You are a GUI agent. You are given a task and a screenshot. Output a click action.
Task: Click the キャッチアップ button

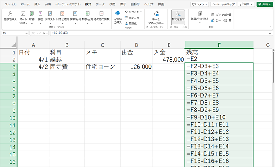(x=223, y=4)
